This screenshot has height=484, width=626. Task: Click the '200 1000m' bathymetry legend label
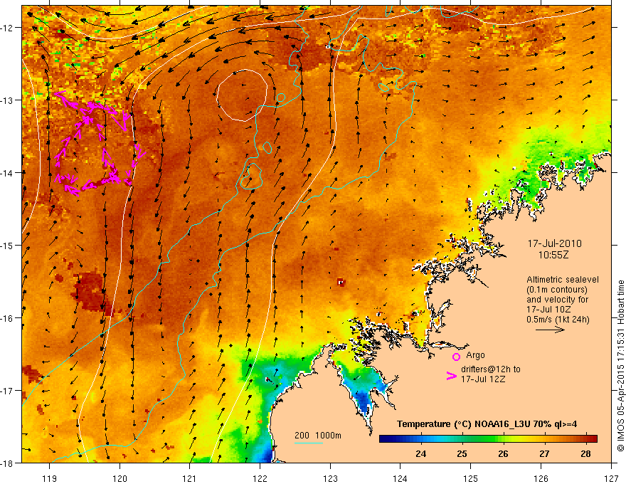pos(318,436)
